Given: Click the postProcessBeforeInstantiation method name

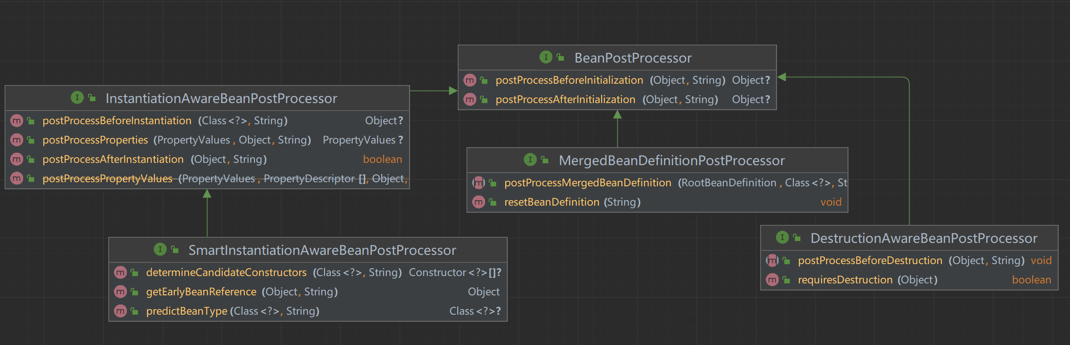Looking at the screenshot, I should tap(117, 121).
